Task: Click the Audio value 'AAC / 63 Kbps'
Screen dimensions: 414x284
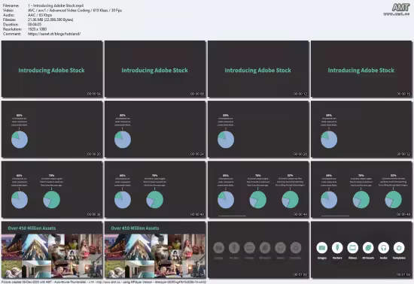Action: (40, 15)
